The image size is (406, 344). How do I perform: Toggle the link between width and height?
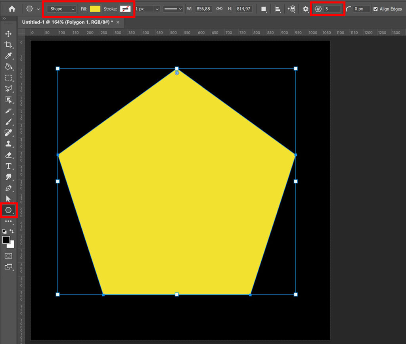click(219, 8)
